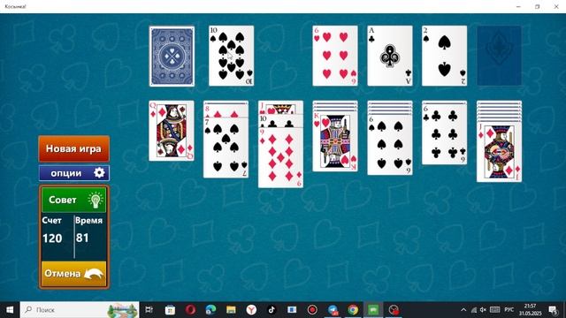Launch Opera browser from taskbar
Image resolution: width=566 pixels, height=318 pixels.
[191, 310]
